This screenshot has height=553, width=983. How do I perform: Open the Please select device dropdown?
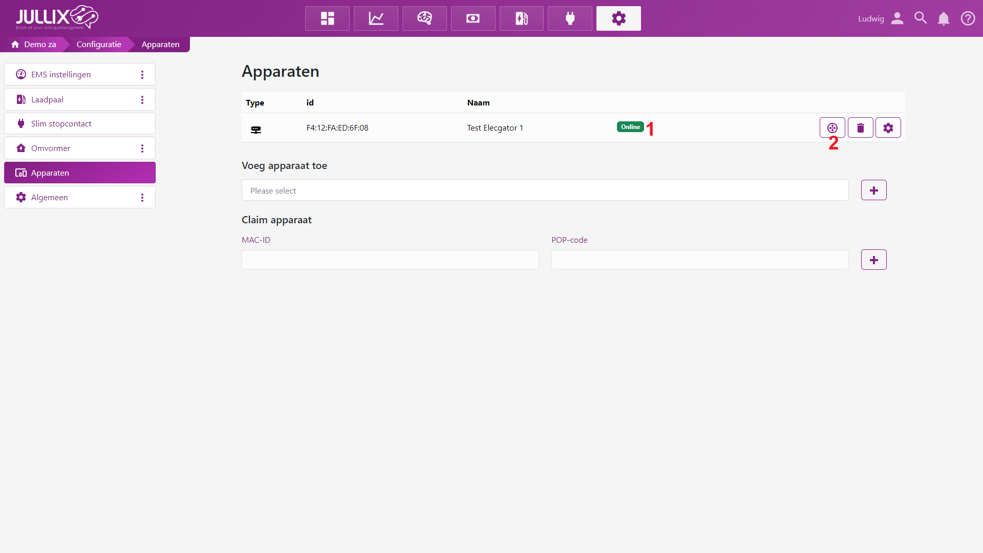545,190
